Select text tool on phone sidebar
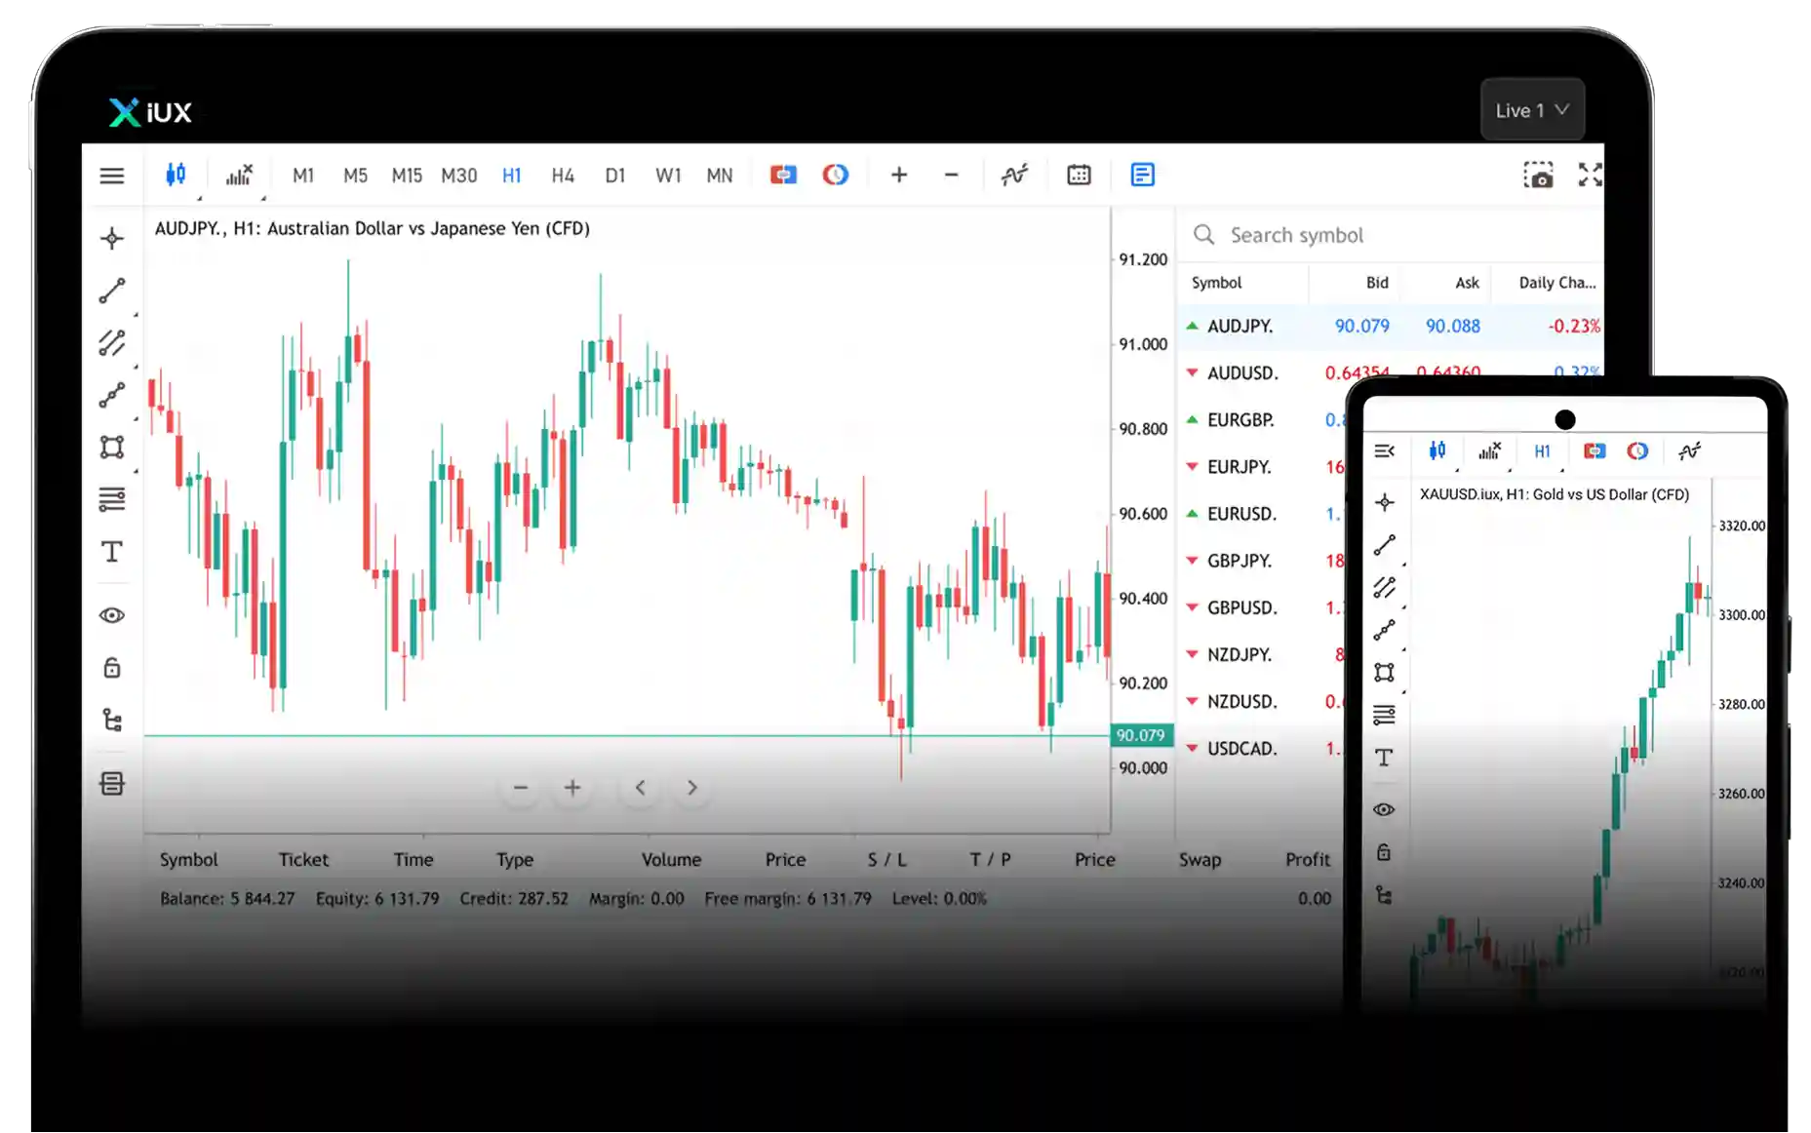The width and height of the screenshot is (1811, 1133). coord(1384,758)
